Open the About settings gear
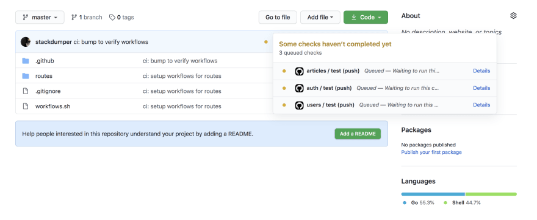The height and width of the screenshot is (220, 537). 513,16
